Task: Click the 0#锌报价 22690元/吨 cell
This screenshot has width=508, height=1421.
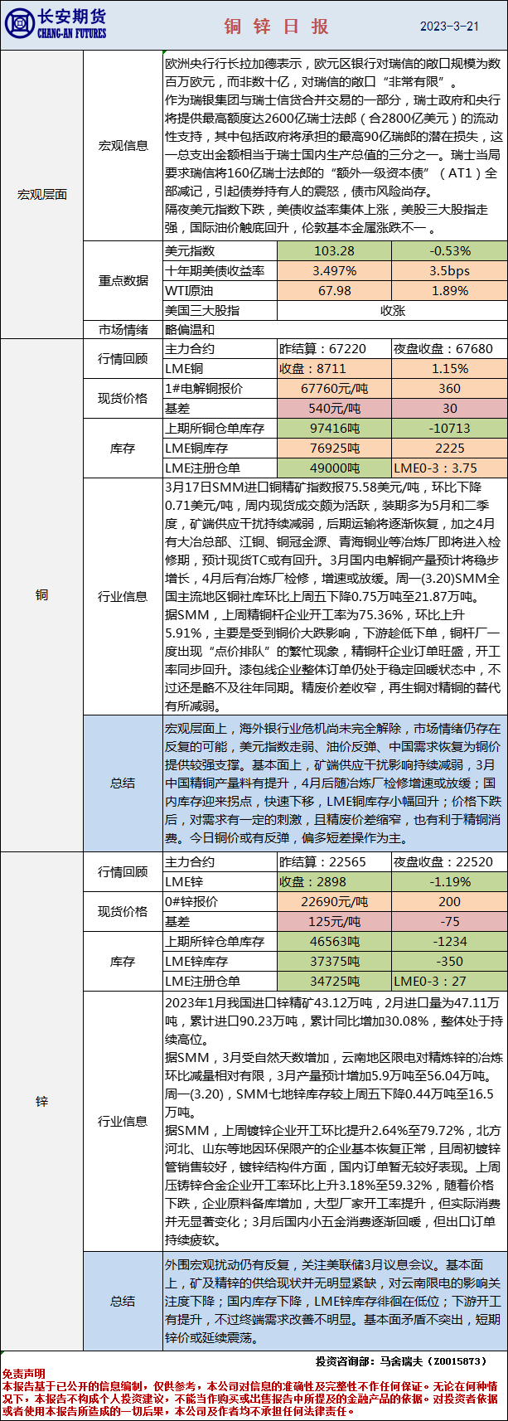Action: click(334, 902)
